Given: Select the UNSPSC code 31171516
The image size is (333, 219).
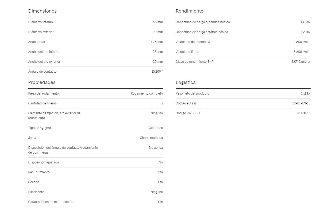Looking at the screenshot, I should [304, 113].
